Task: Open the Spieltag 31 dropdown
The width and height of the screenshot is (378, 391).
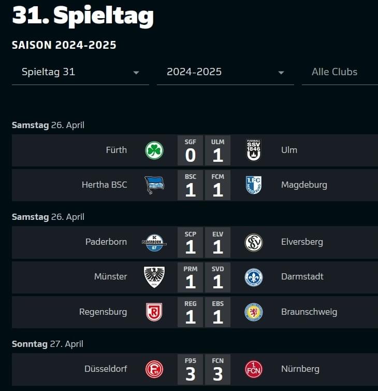Action: [x=80, y=72]
